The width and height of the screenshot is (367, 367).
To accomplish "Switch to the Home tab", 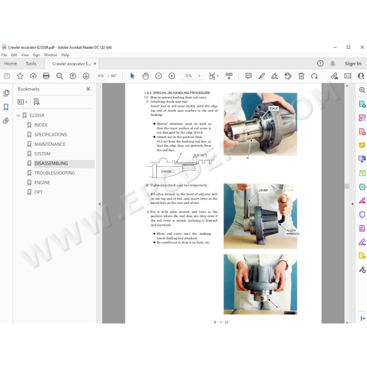I will [10, 63].
